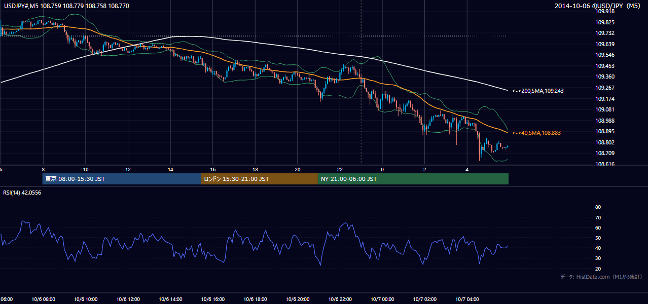Click the Tokyo 東京 08:00-15:30 JST session bar
The height and width of the screenshot is (304, 648).
(x=122, y=179)
